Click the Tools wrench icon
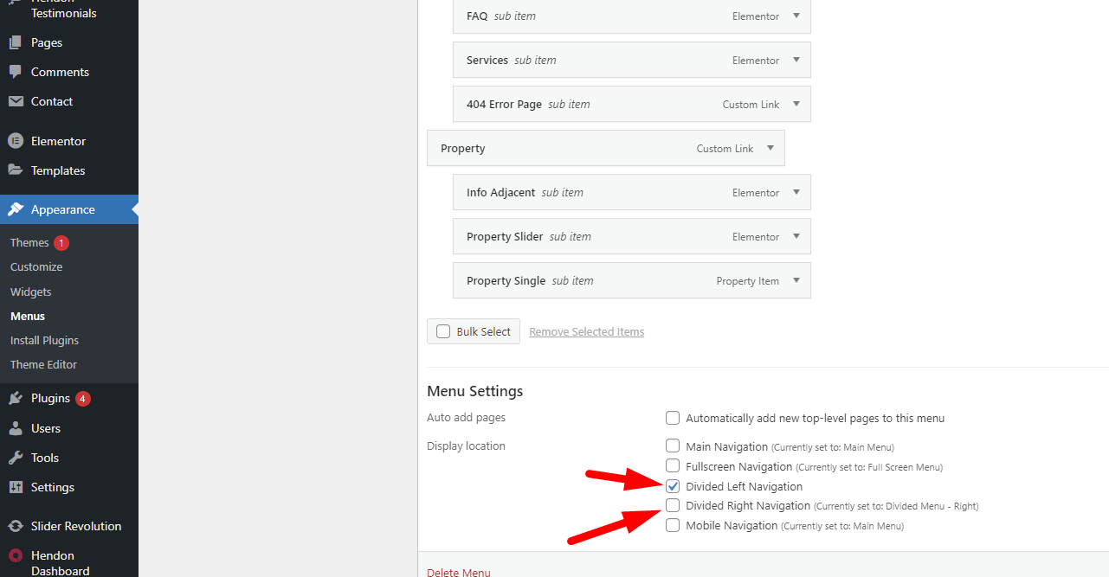 point(16,458)
